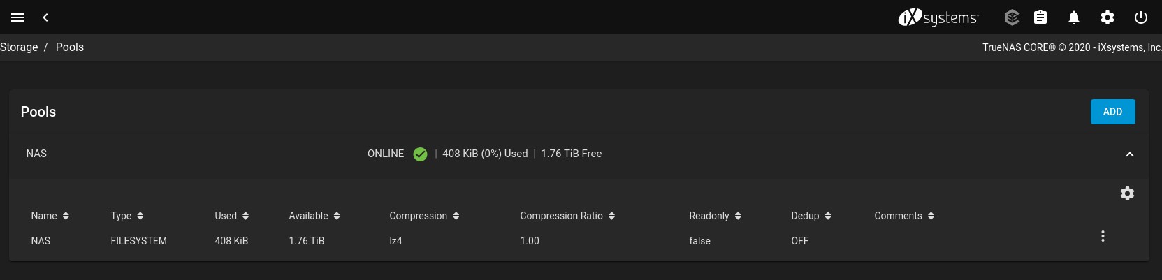Open the top bar settings gear

pos(1107,17)
